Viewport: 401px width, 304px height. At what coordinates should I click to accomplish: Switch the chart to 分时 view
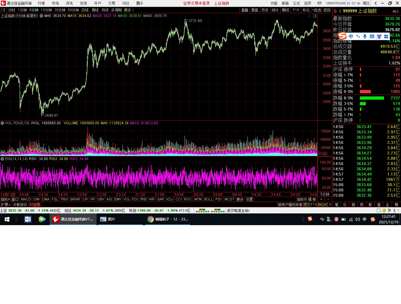pos(12,10)
